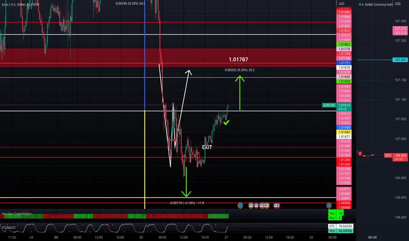Select the blue vertical line drawing
The image size is (409, 241).
pyautogui.click(x=145, y=55)
